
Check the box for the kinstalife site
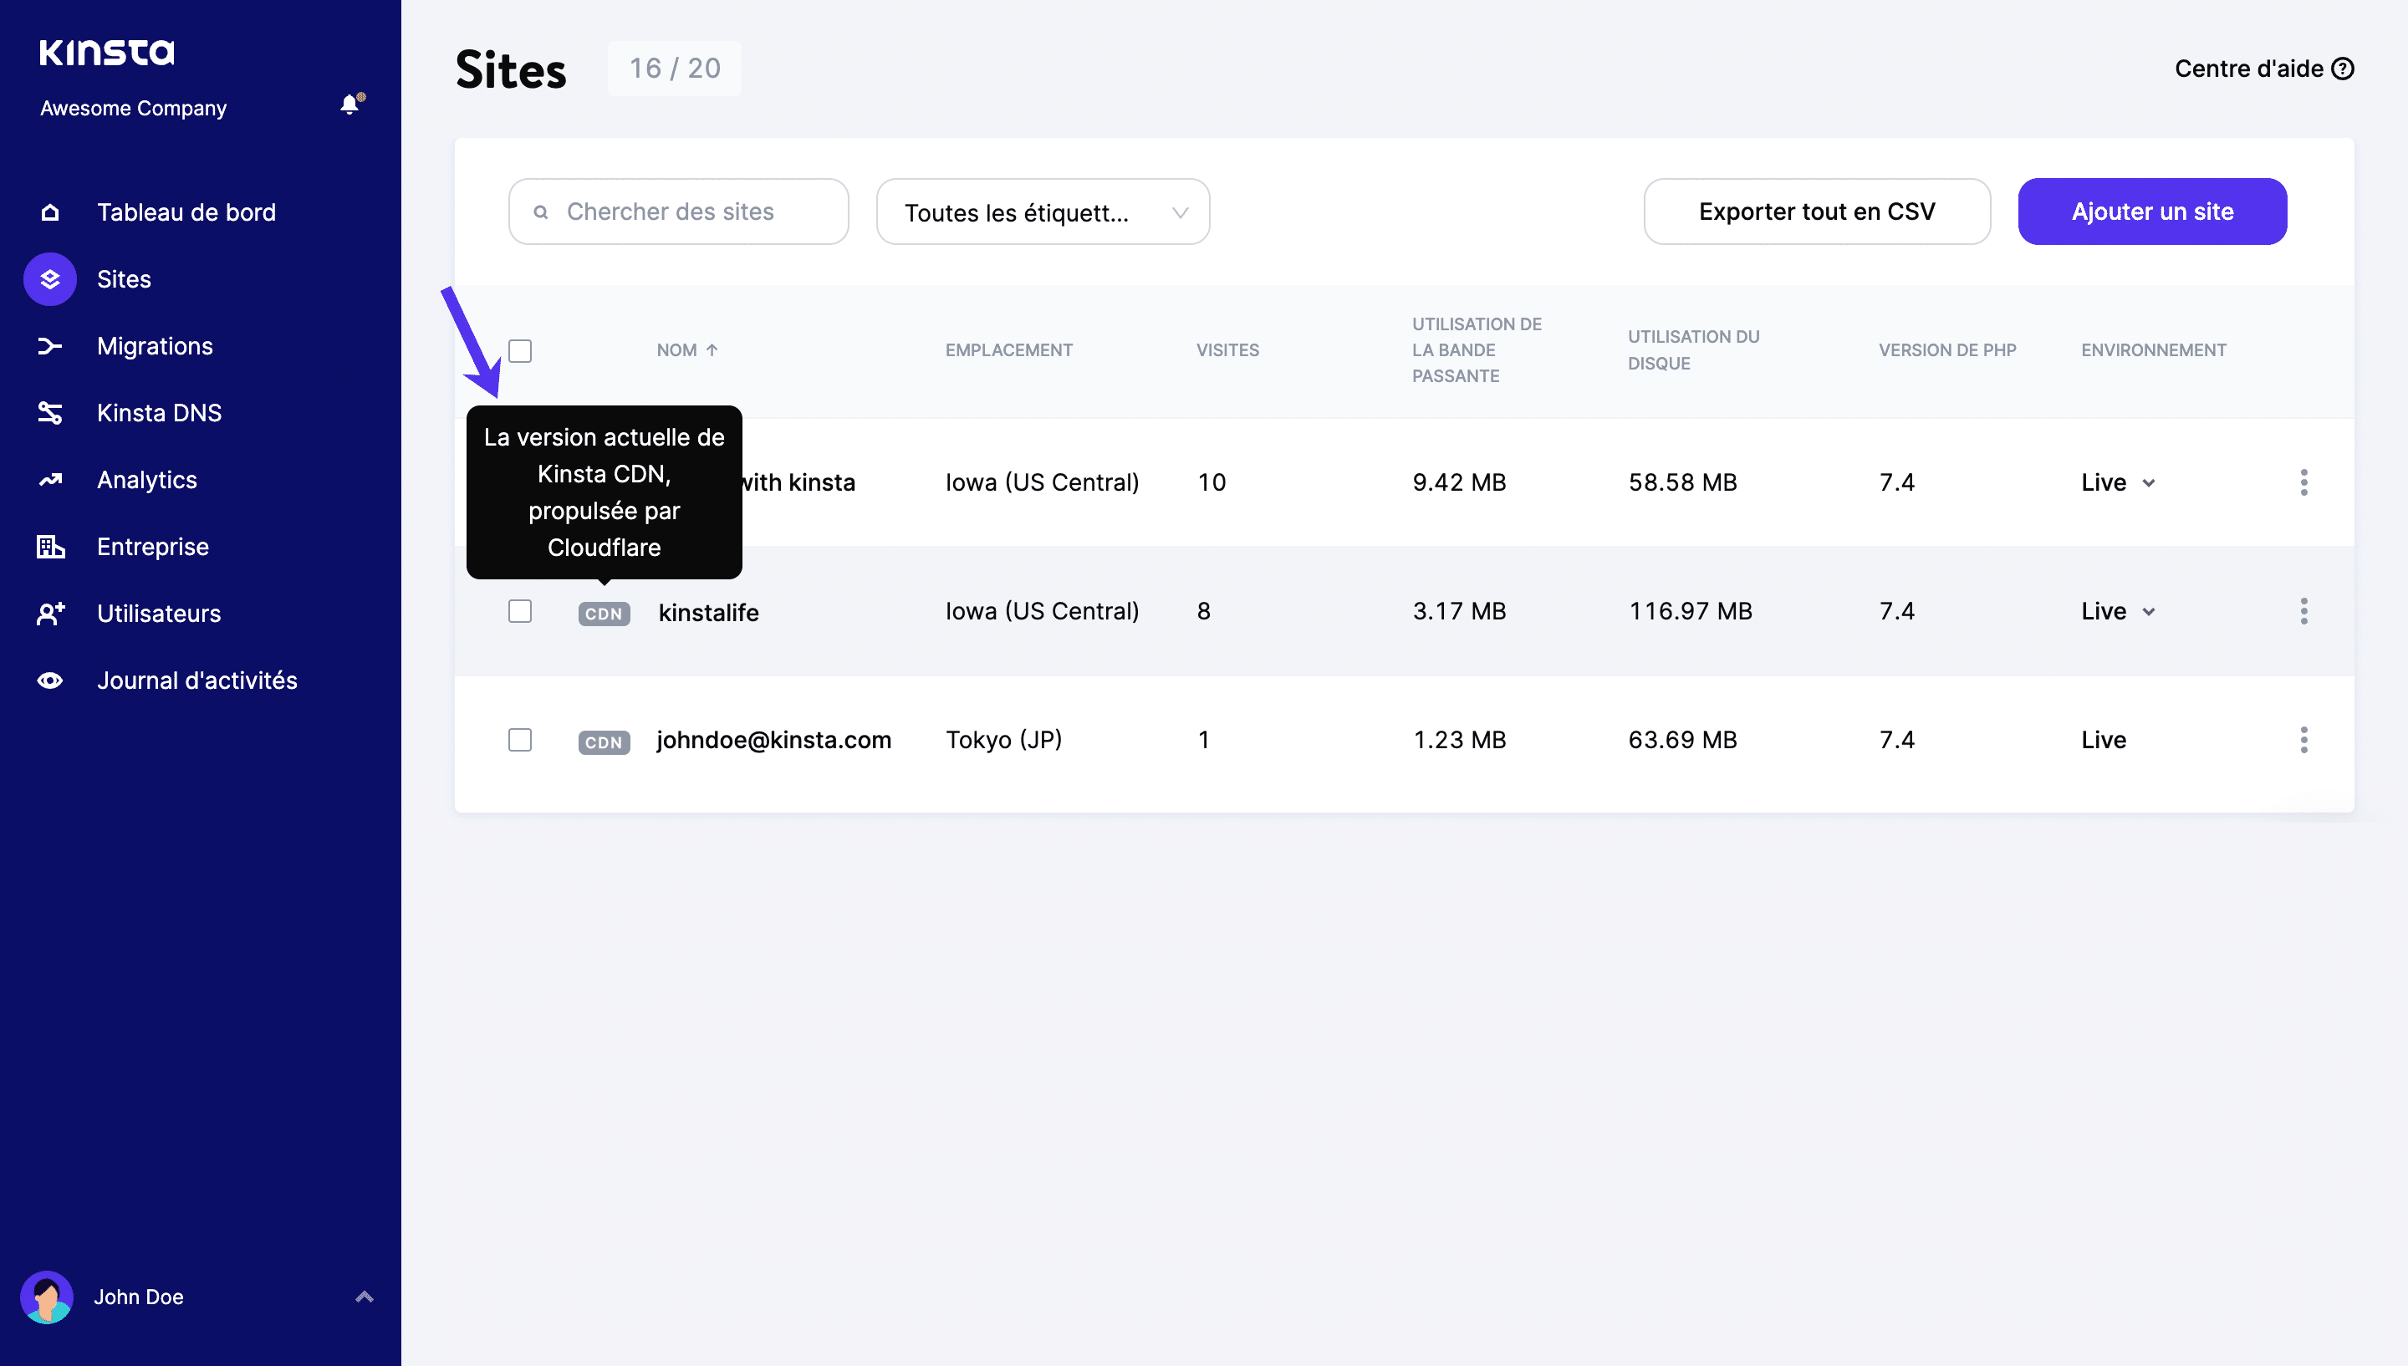pyautogui.click(x=520, y=612)
